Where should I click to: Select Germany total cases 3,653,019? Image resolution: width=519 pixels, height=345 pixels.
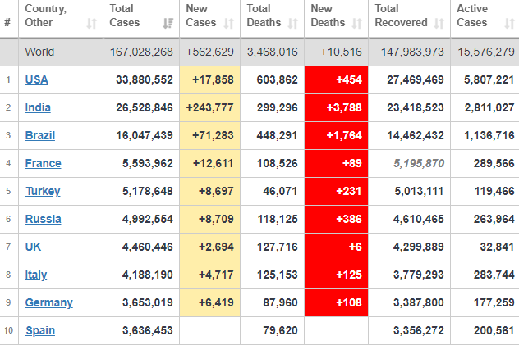click(148, 302)
